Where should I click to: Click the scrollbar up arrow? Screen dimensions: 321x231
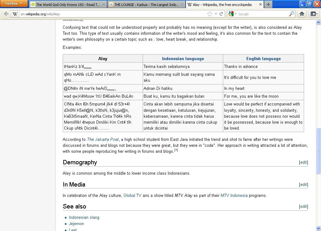[318, 23]
